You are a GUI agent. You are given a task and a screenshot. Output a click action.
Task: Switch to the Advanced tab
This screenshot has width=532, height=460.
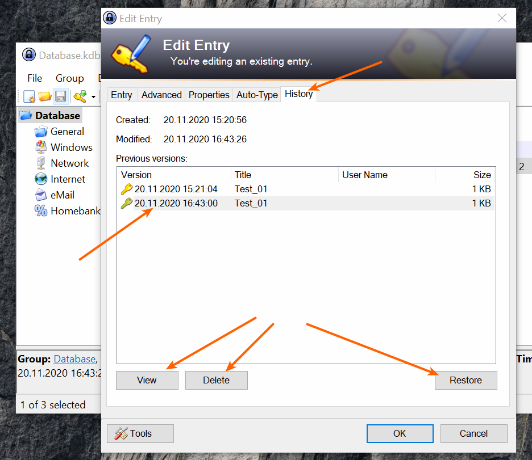[x=161, y=95]
